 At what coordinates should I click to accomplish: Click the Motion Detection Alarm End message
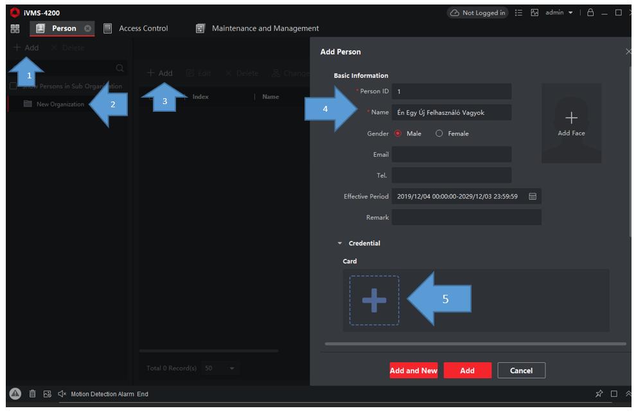pos(109,394)
